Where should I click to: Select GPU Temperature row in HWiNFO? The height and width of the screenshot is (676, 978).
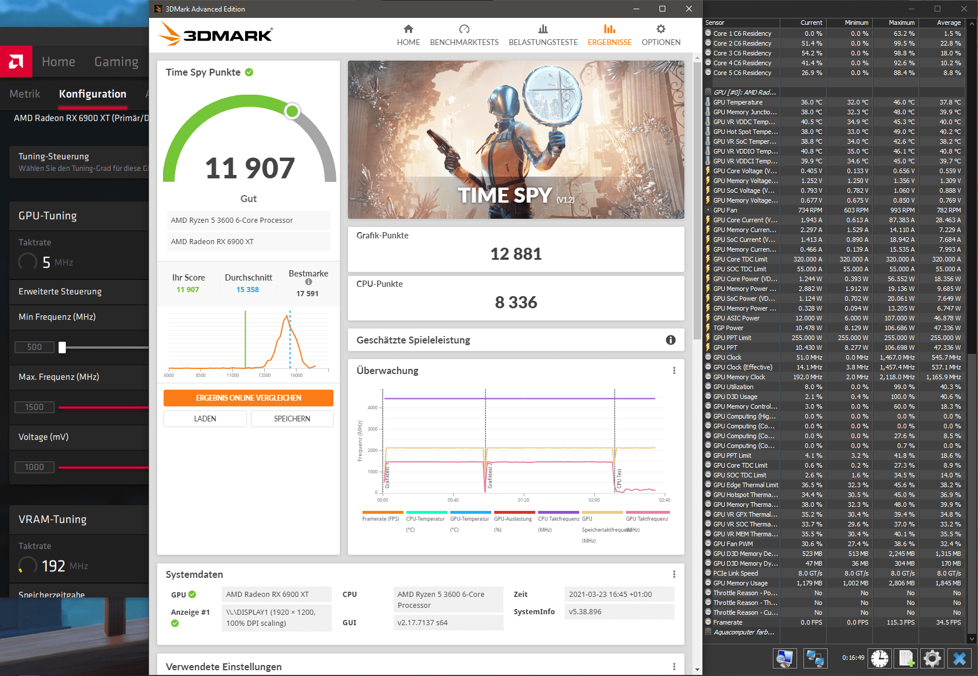pos(834,102)
